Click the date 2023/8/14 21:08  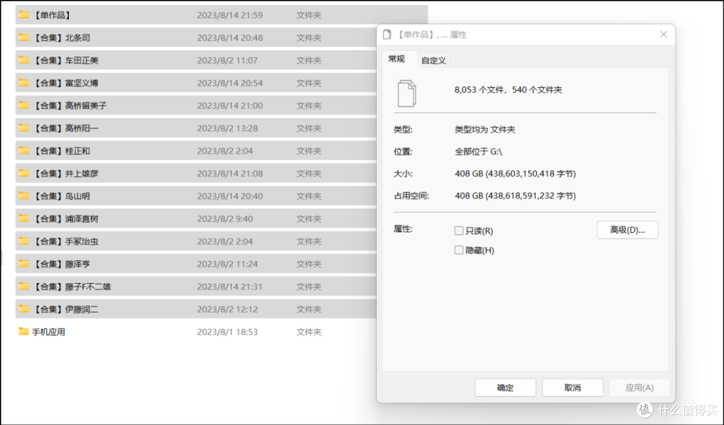(230, 173)
